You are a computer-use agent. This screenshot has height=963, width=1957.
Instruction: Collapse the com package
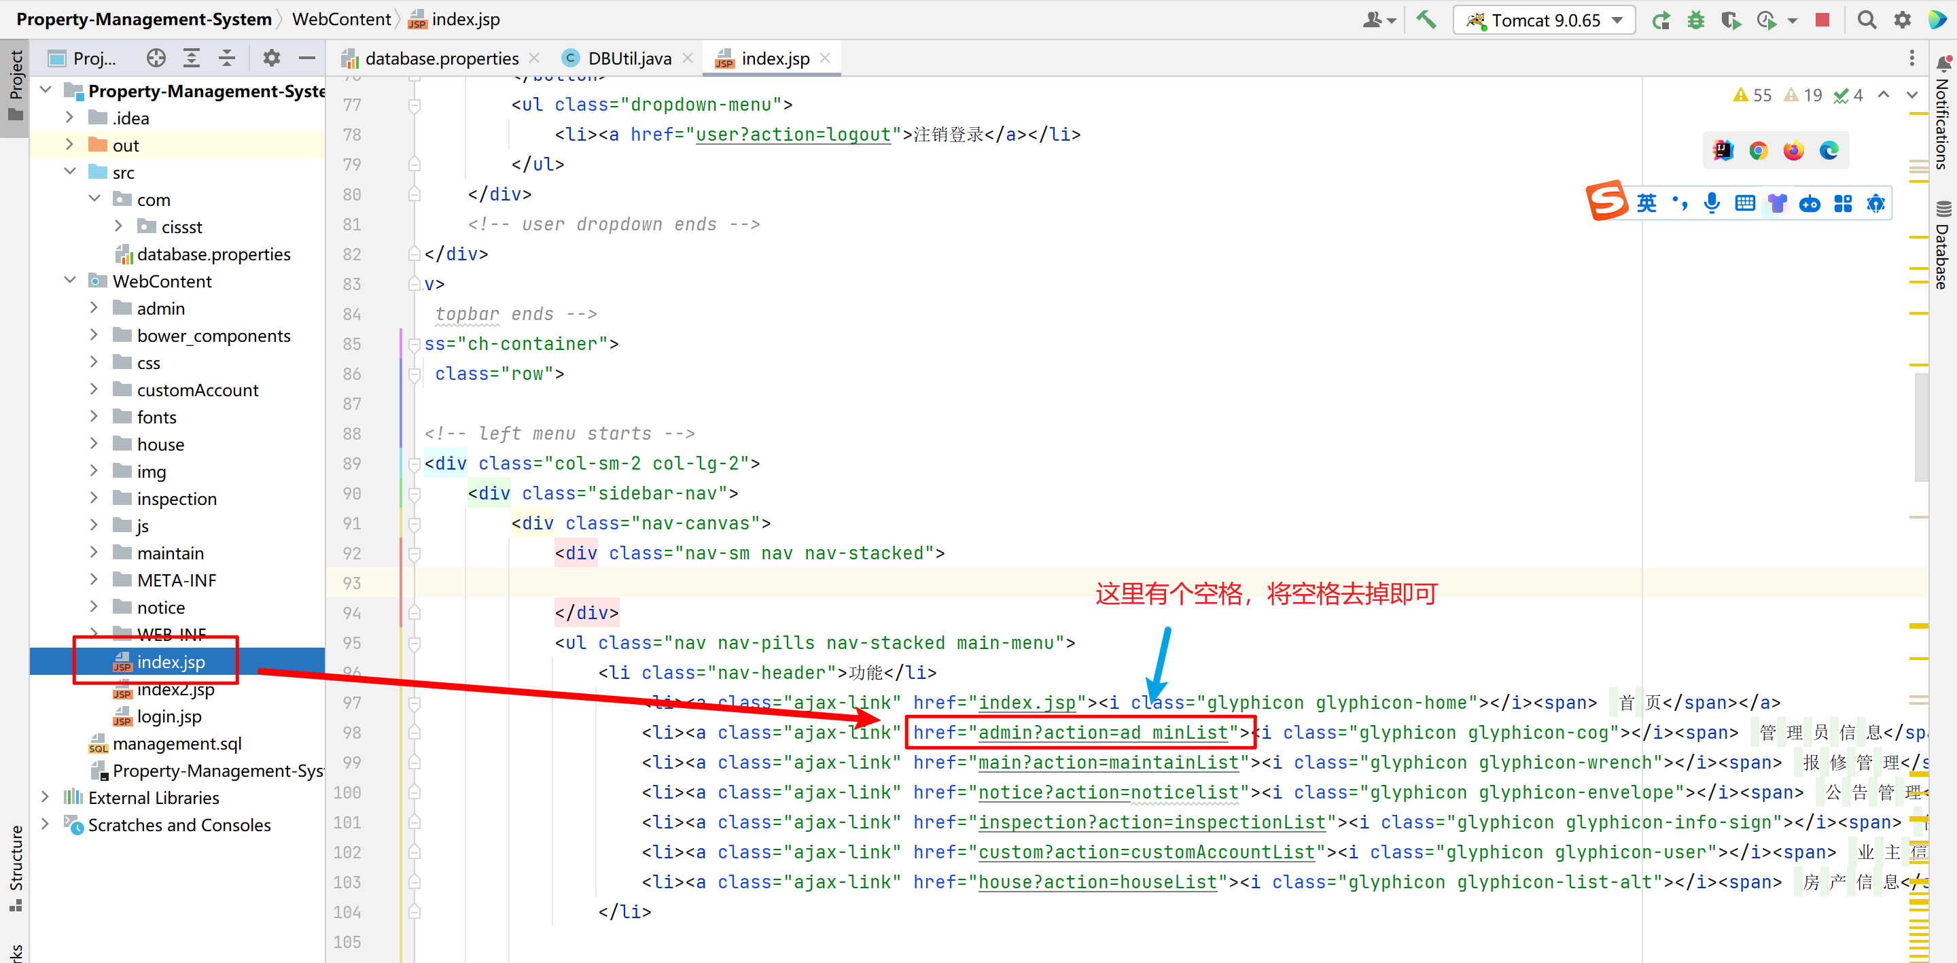pyautogui.click(x=94, y=198)
